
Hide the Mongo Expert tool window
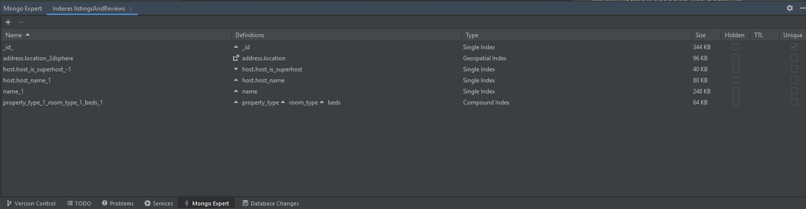coord(802,8)
